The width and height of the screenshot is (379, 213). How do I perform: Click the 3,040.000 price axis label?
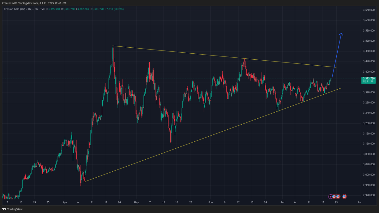coord(369,164)
